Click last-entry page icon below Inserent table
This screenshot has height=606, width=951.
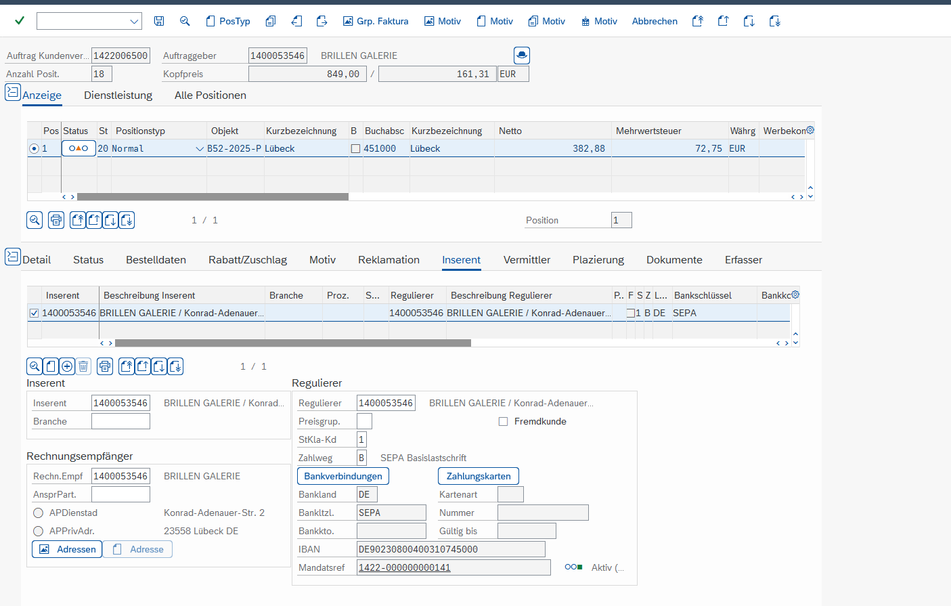pos(175,366)
